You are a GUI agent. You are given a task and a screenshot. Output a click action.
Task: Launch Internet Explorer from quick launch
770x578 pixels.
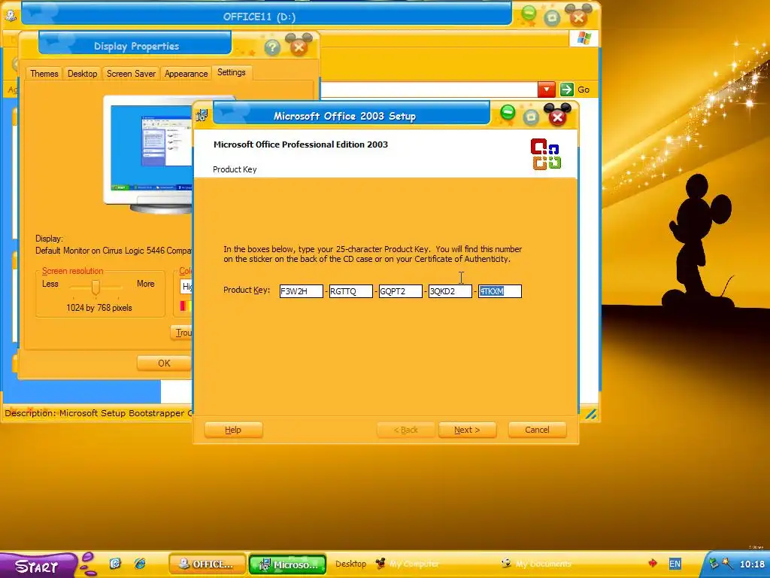point(140,563)
